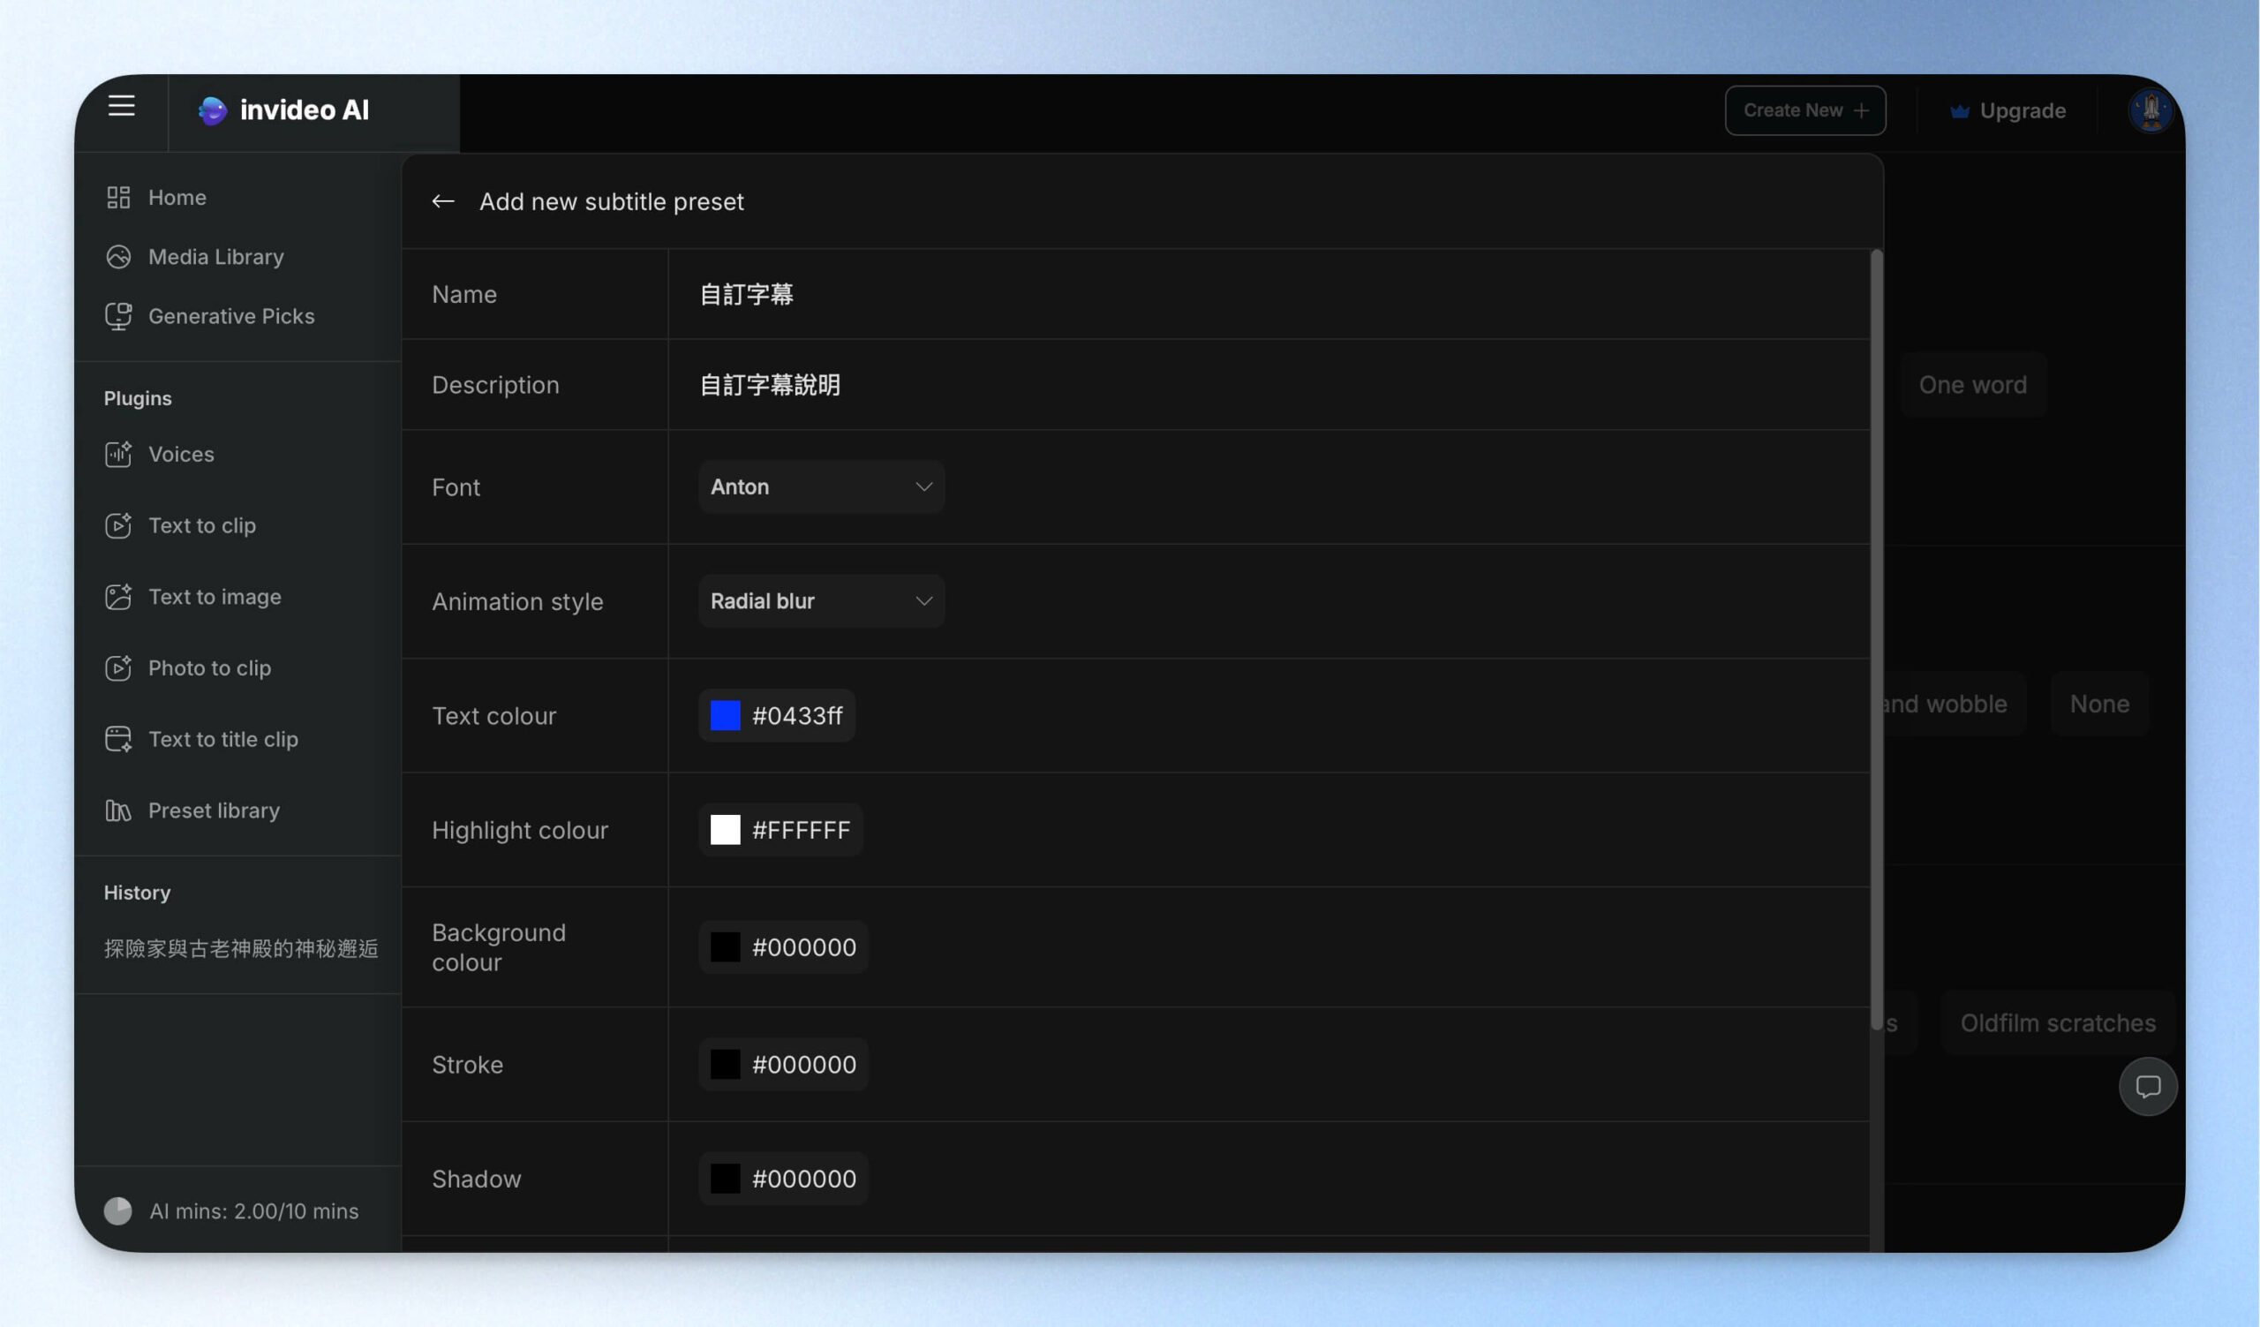Click the Voices plugin icon
Viewport: 2260px width, 1327px height.
[117, 454]
